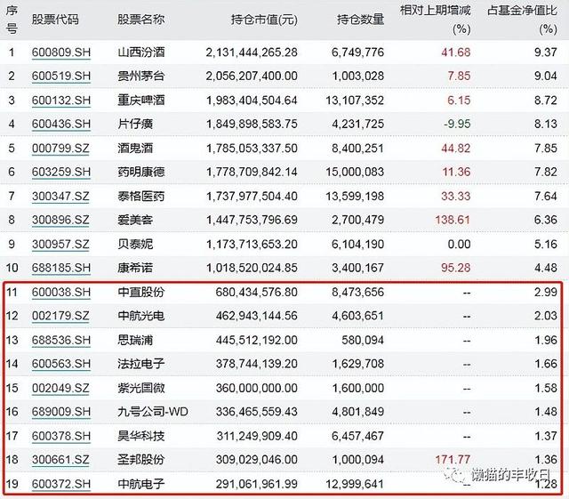Click holding quantity 580,094
The height and width of the screenshot is (499, 569).
[x=363, y=340]
